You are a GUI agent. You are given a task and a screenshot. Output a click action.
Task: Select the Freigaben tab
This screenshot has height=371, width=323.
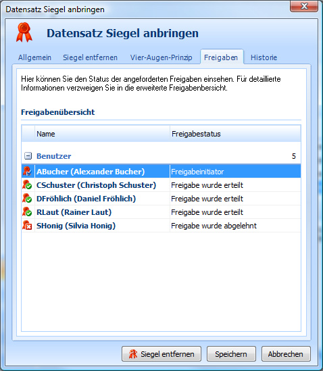(x=221, y=57)
